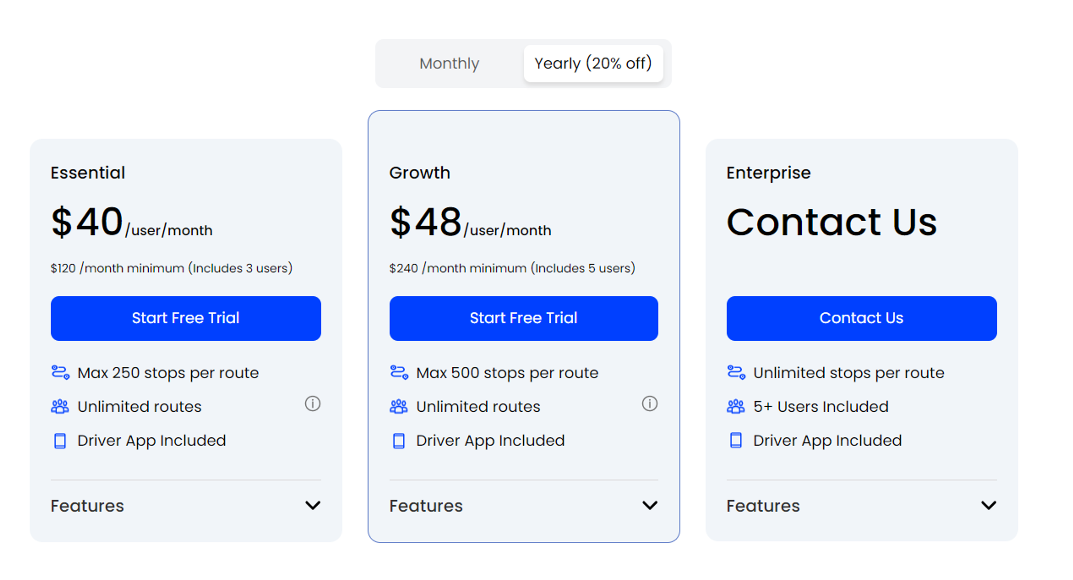The height and width of the screenshot is (580, 1073).
Task: Expand Essential plan Features
Action: pos(186,505)
